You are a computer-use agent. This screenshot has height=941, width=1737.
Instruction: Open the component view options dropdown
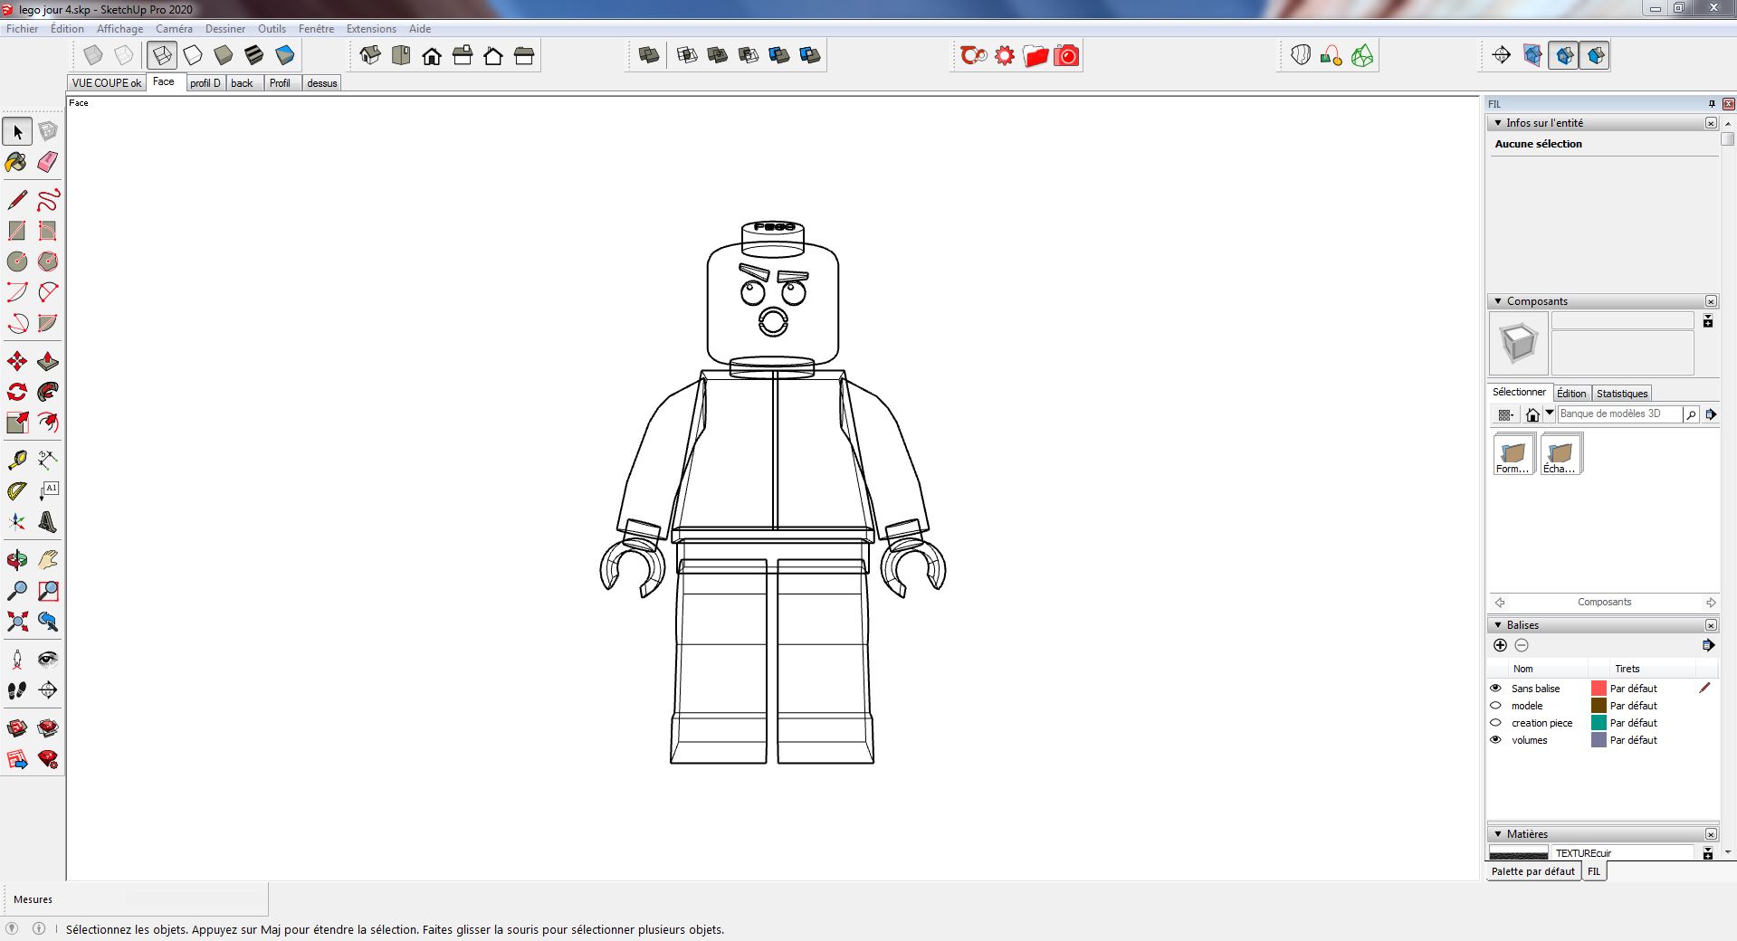(1505, 414)
